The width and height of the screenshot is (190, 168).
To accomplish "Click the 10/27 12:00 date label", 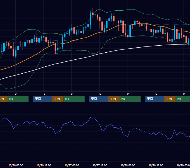I will tap(100, 165).
